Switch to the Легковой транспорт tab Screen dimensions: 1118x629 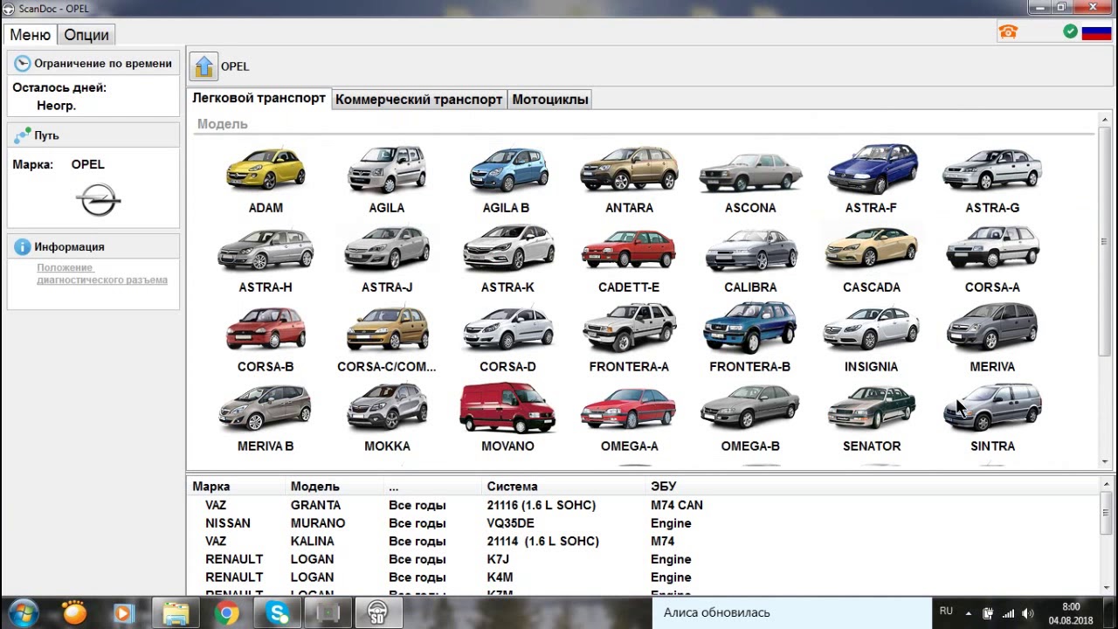(x=259, y=99)
